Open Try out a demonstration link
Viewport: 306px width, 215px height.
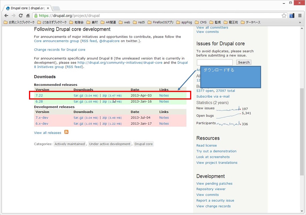click(x=216, y=151)
